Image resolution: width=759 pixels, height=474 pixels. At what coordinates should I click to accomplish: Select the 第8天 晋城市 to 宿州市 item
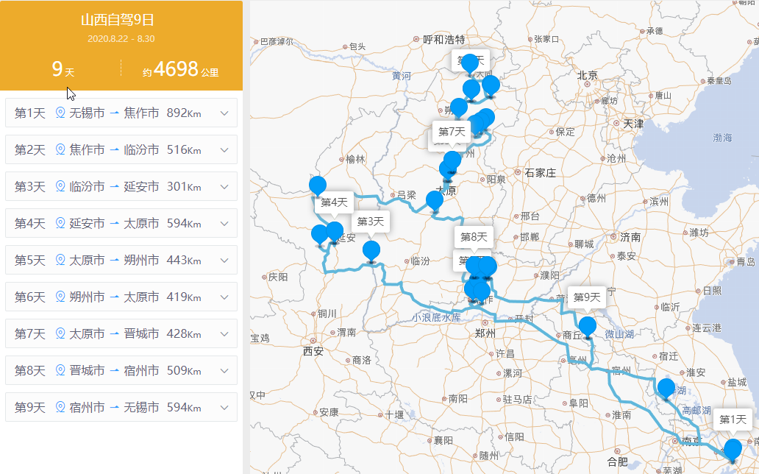(x=121, y=370)
